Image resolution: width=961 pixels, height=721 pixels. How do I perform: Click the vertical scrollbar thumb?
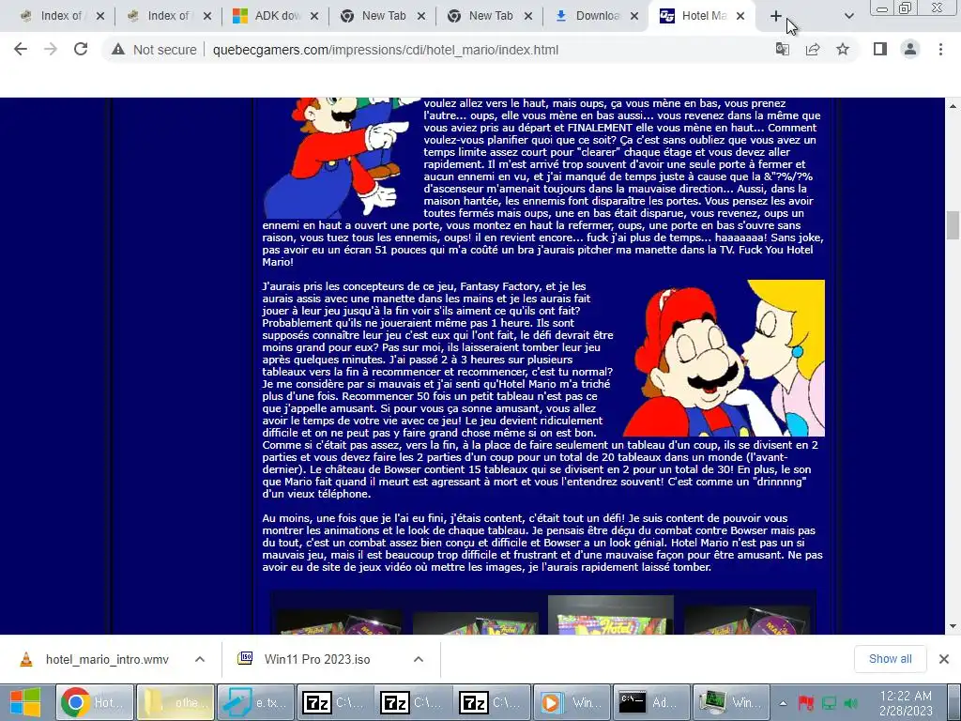[953, 225]
